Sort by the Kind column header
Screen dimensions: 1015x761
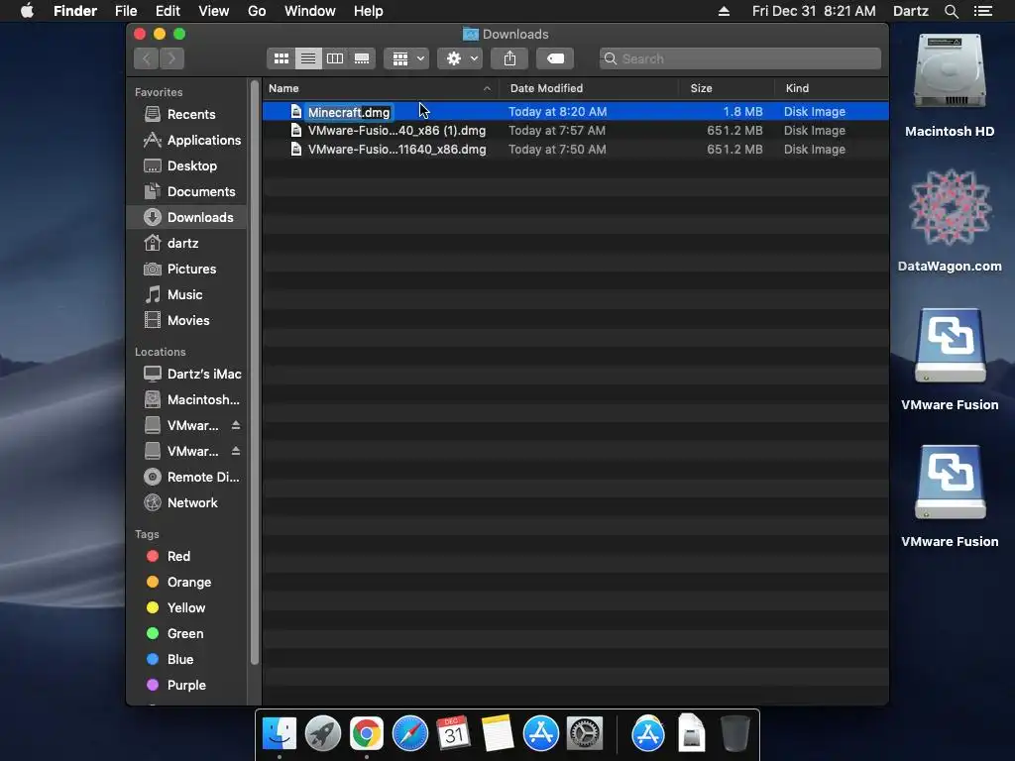tap(832, 88)
